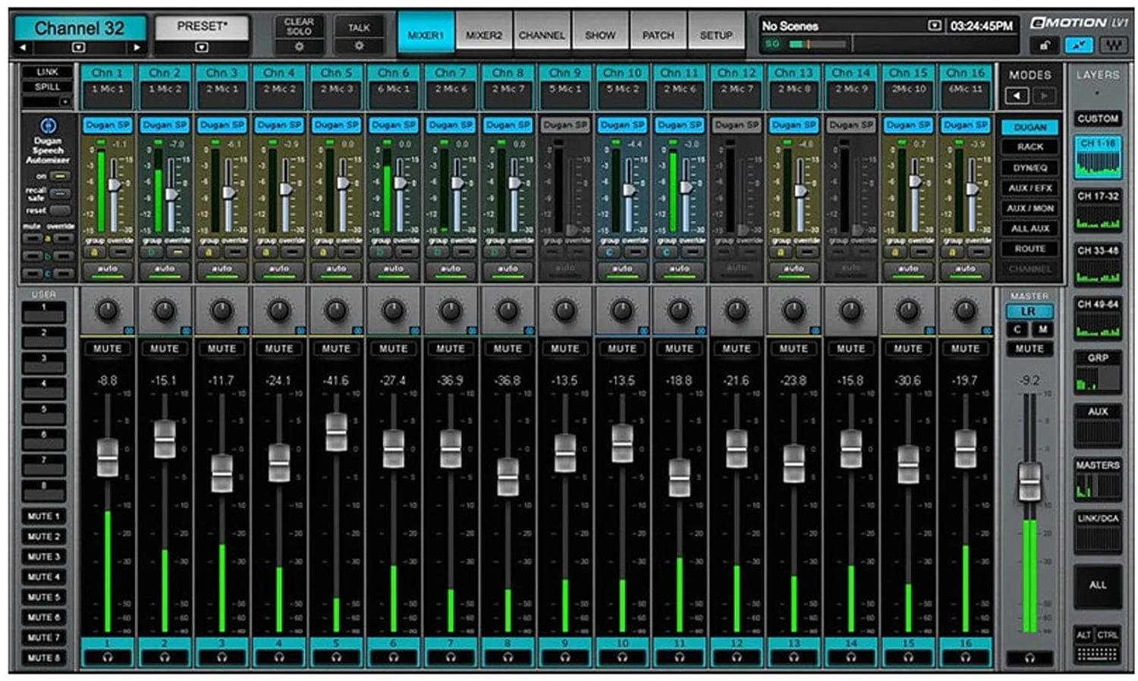Open Talk settings gear icon

(359, 46)
